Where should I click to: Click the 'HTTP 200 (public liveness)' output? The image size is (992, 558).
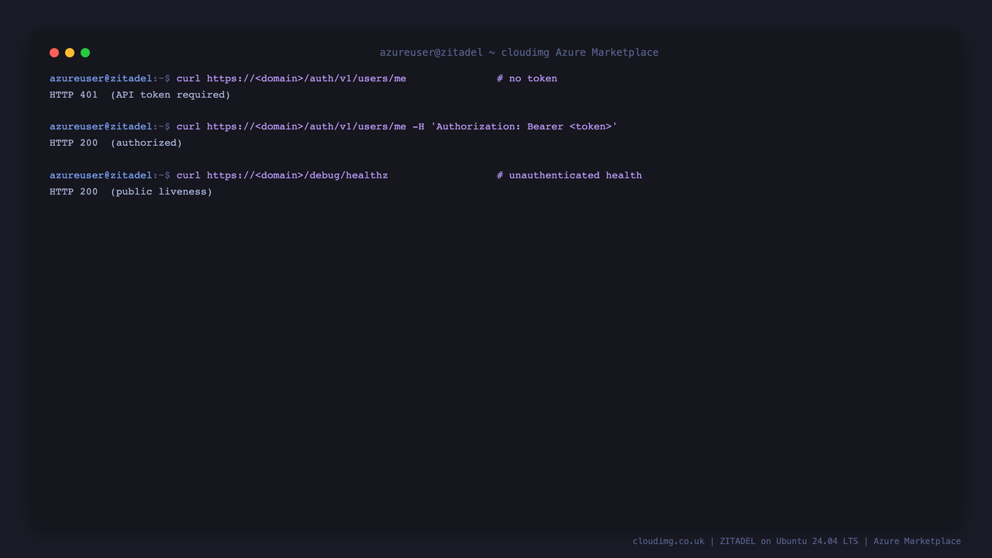coord(131,191)
